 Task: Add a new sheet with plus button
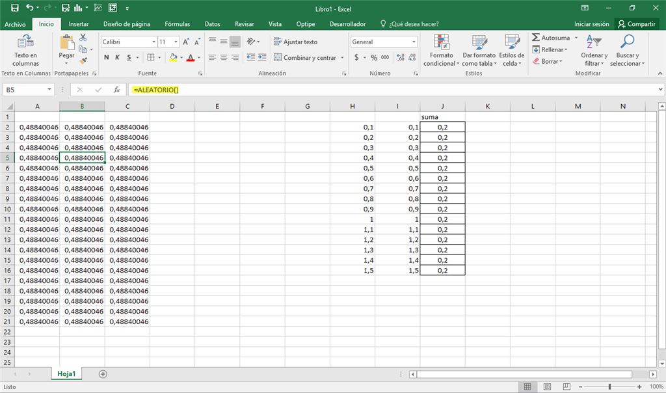pyautogui.click(x=103, y=374)
